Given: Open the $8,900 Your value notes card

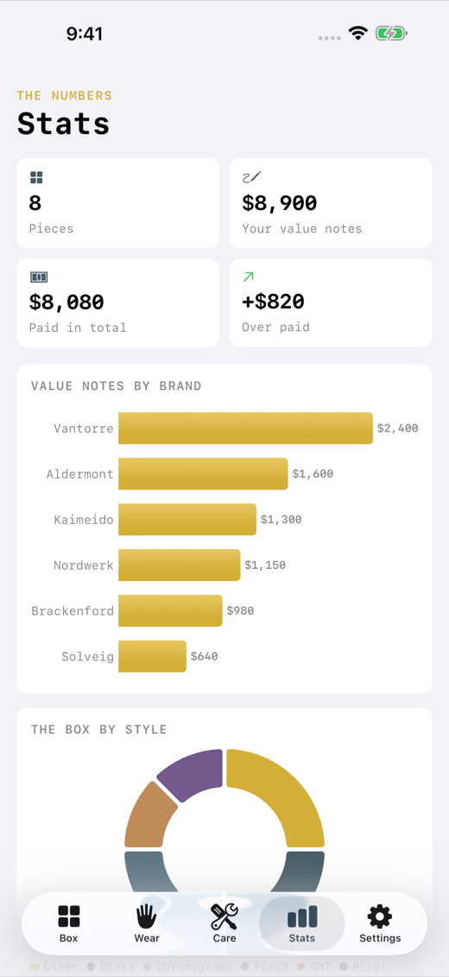Looking at the screenshot, I should pos(331,203).
